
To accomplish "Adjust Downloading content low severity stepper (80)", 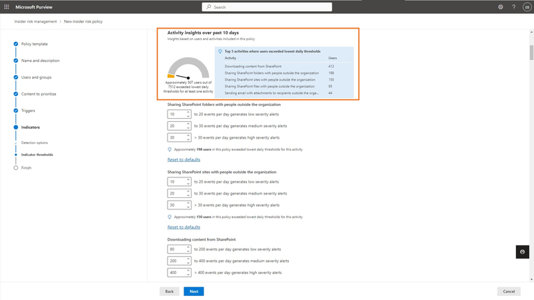I will pyautogui.click(x=179, y=249).
